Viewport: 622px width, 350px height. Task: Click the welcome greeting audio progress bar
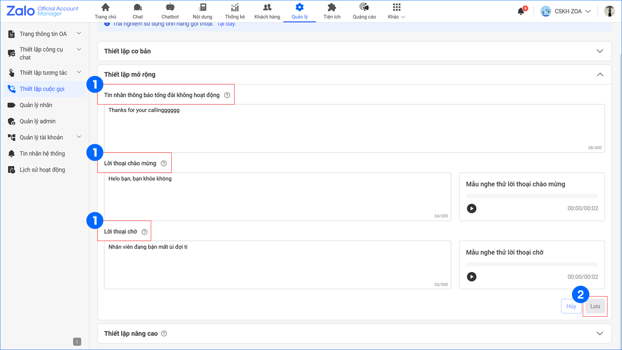(532, 196)
